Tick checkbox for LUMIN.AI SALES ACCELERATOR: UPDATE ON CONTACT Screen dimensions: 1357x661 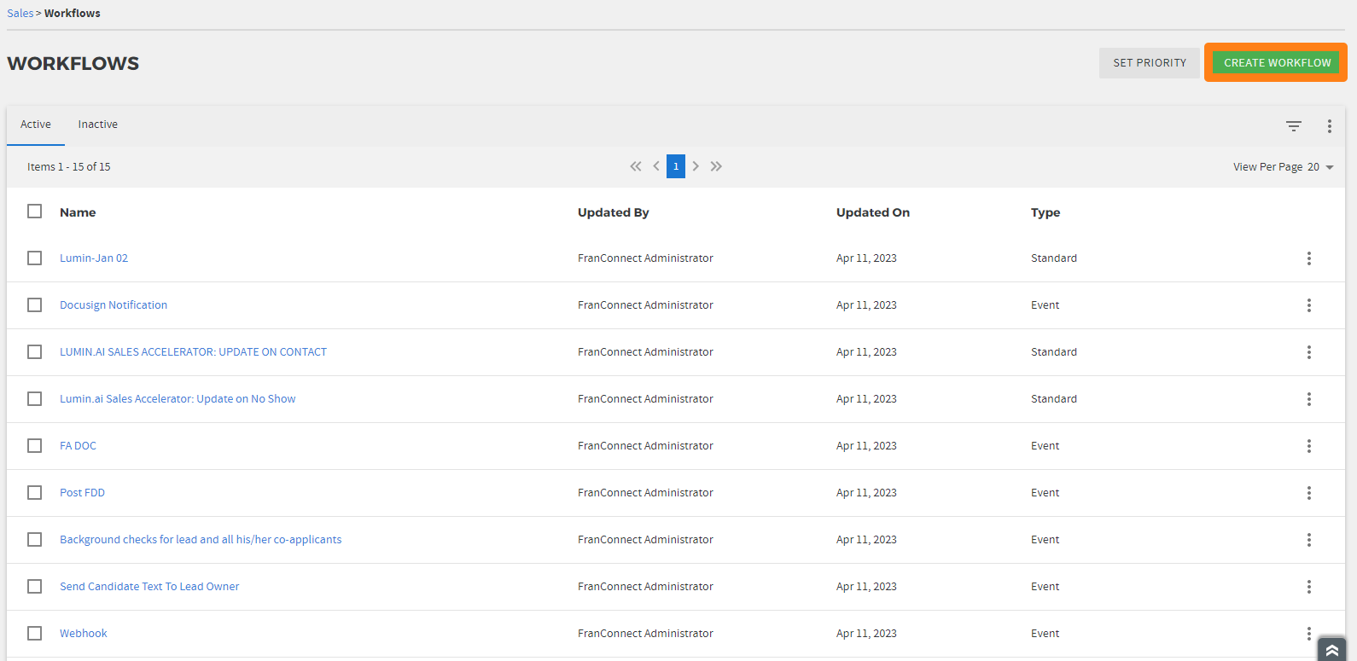coord(34,351)
